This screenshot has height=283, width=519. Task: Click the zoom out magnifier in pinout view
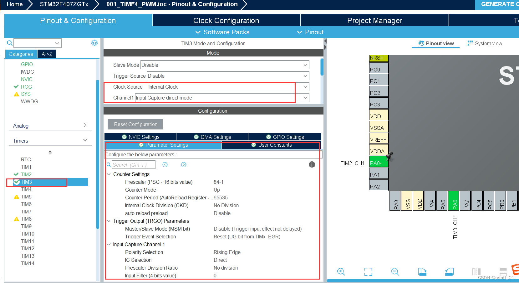point(395,272)
